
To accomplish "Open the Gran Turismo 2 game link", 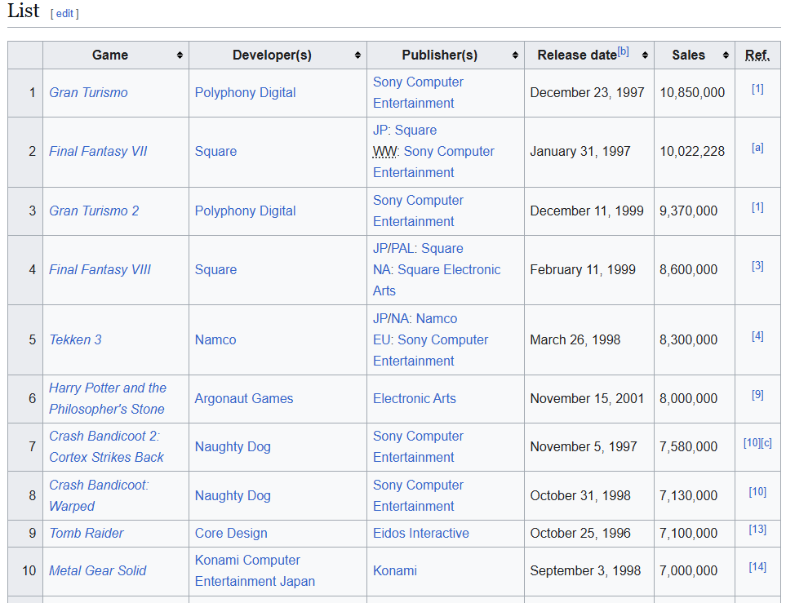I will pos(94,211).
